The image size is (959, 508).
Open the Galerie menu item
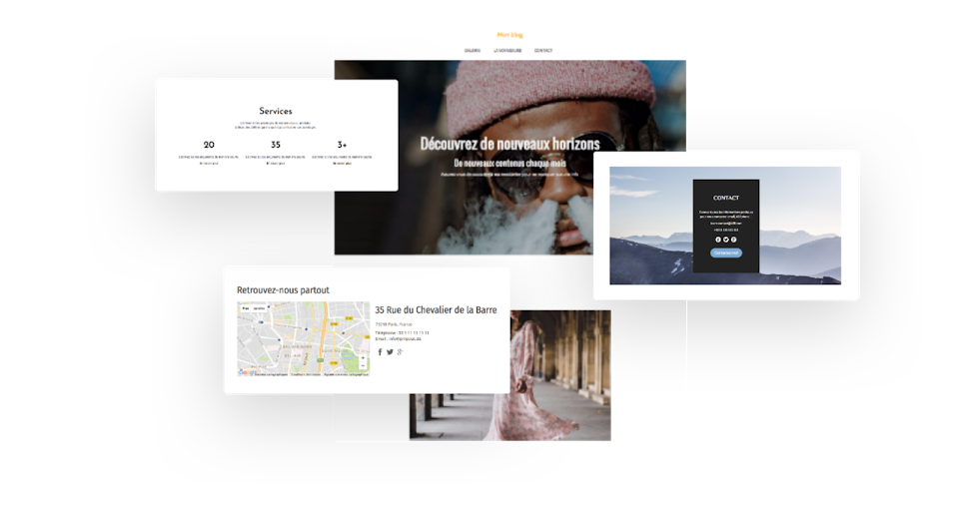pyautogui.click(x=473, y=51)
